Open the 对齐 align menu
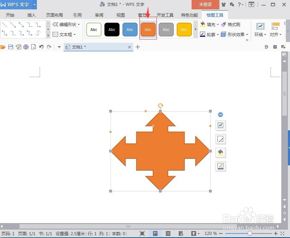This screenshot has width=290, height=238. click(x=276, y=30)
